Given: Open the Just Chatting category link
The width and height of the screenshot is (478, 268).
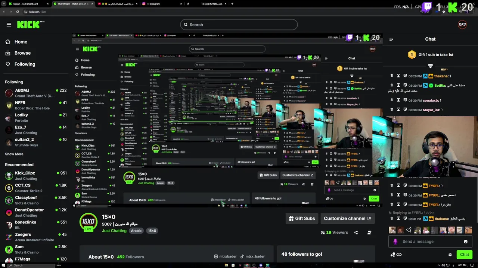Looking at the screenshot, I should [x=114, y=231].
